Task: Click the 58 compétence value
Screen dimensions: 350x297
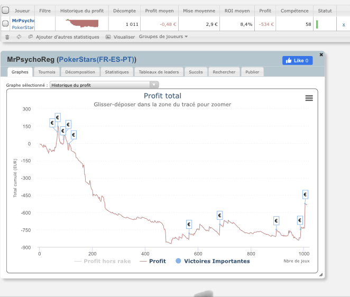Action: pos(308,24)
